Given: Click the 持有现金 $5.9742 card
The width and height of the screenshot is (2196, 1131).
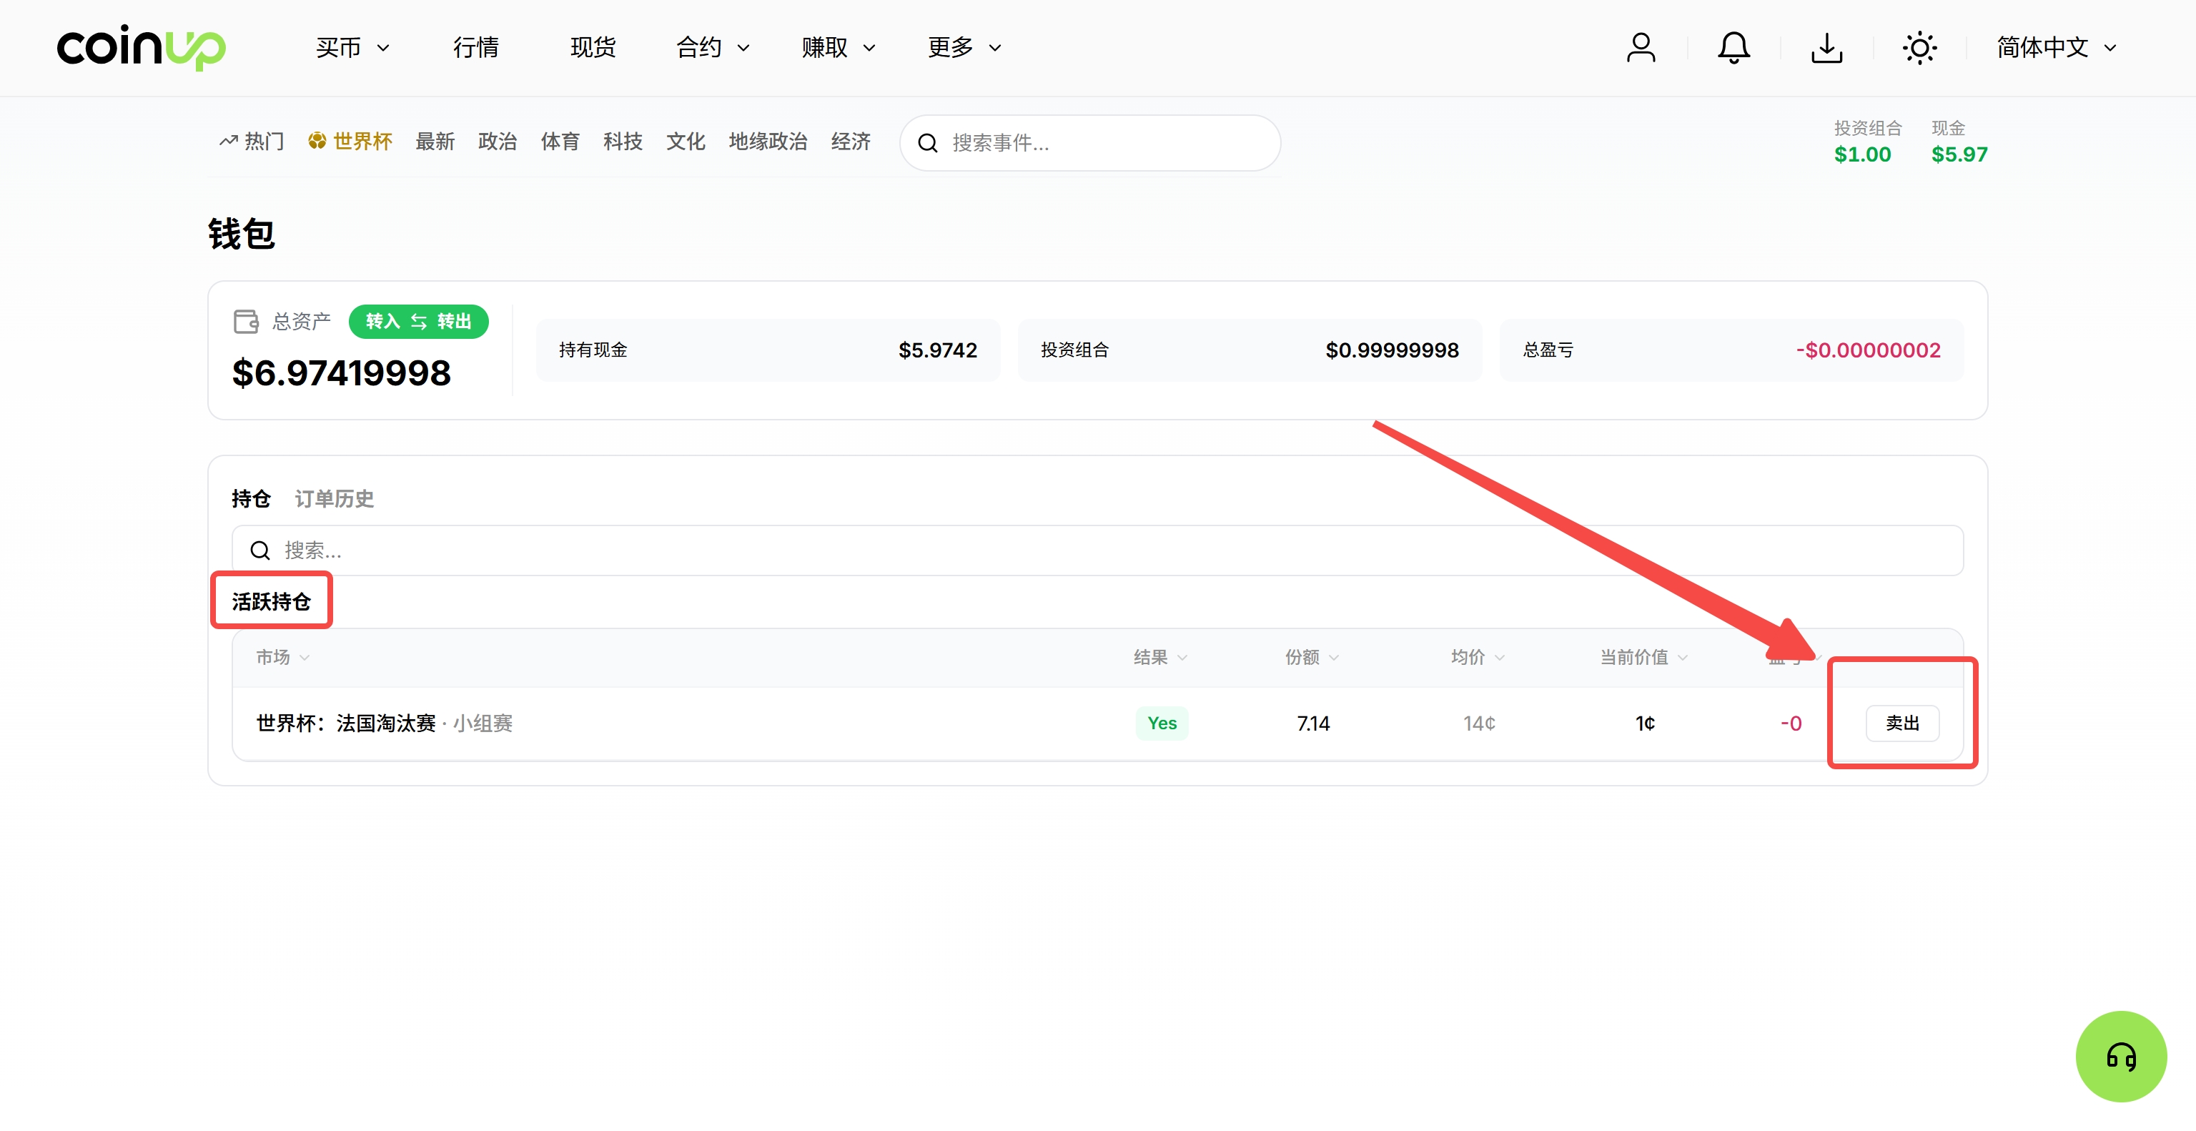Looking at the screenshot, I should click(767, 350).
